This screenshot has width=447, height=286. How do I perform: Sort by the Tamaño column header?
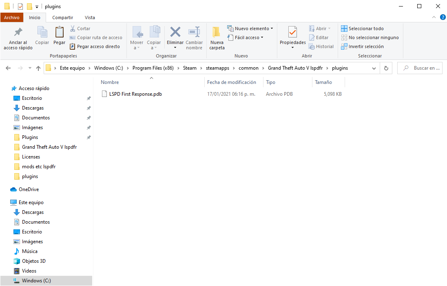coord(323,82)
